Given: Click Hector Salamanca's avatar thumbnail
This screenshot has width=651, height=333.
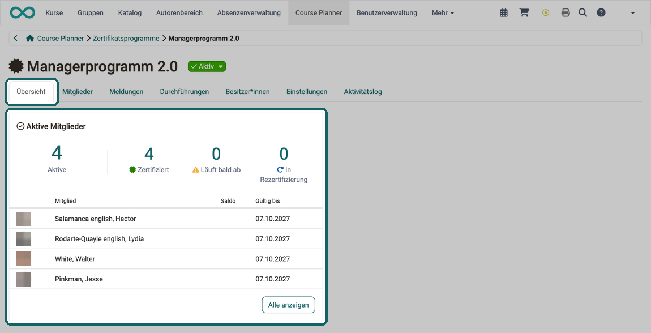Looking at the screenshot, I should [24, 219].
